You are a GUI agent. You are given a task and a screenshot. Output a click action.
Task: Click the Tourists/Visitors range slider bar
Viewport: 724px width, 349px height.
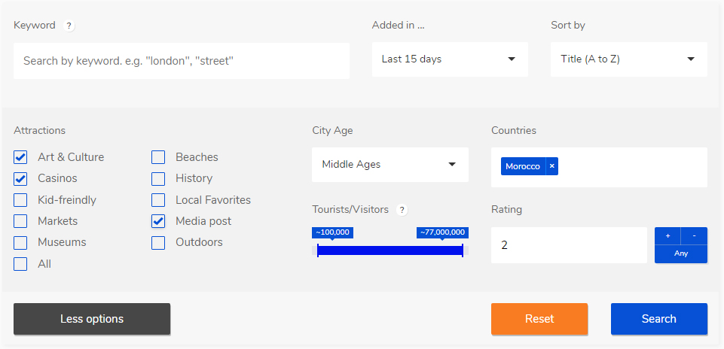(389, 250)
